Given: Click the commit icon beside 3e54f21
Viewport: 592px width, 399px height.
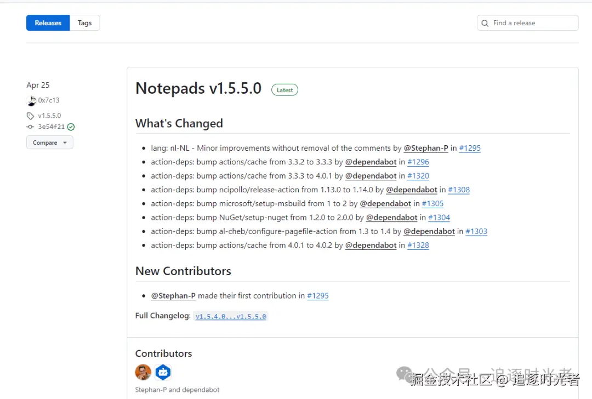Looking at the screenshot, I should tap(30, 127).
